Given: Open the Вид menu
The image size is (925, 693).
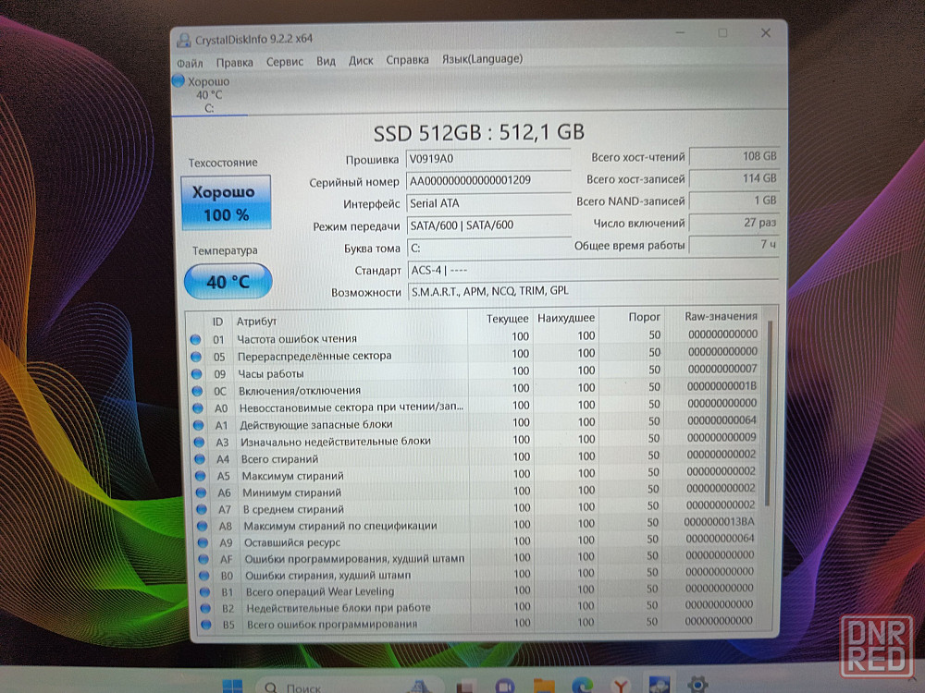Looking at the screenshot, I should point(326,61).
